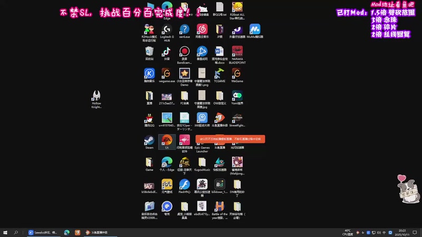This screenshot has height=237, width=422.
Task: Select the Logitech G HUB shortcut
Action: click(167, 33)
